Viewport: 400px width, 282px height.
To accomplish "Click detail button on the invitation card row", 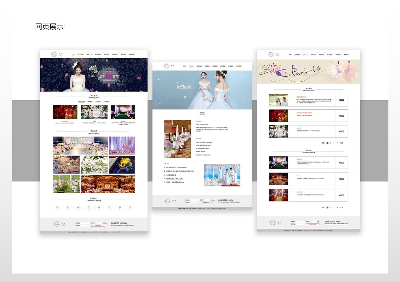I will coord(342,131).
